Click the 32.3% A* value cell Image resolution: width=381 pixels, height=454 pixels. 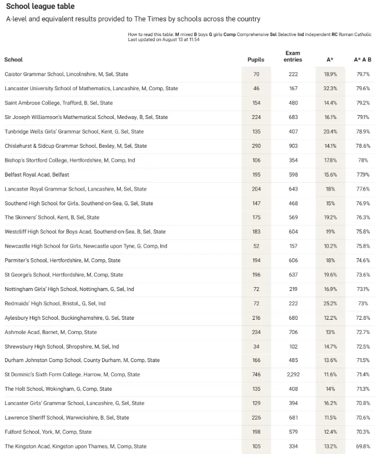tap(330, 89)
